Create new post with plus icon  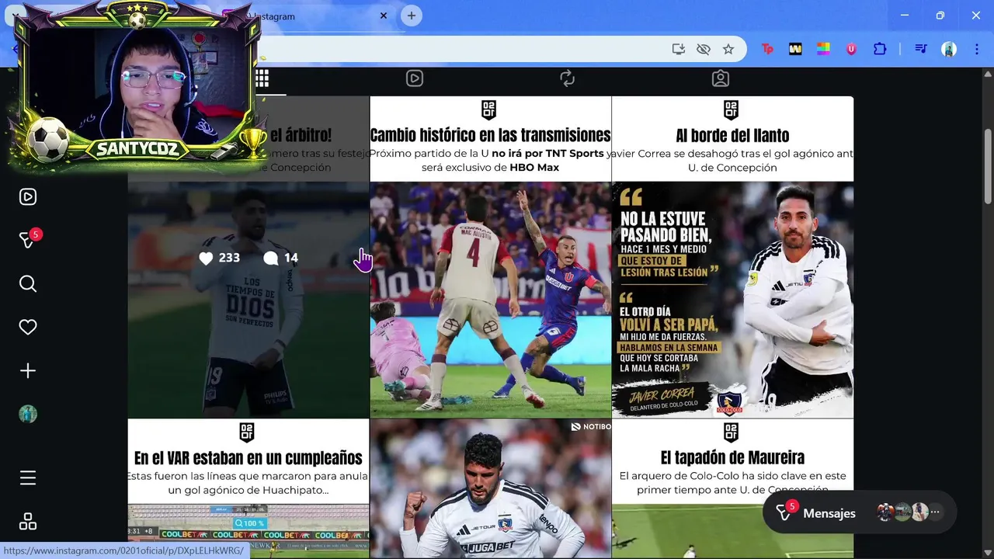[x=28, y=371]
